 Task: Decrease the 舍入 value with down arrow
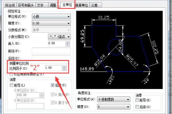(68, 45)
